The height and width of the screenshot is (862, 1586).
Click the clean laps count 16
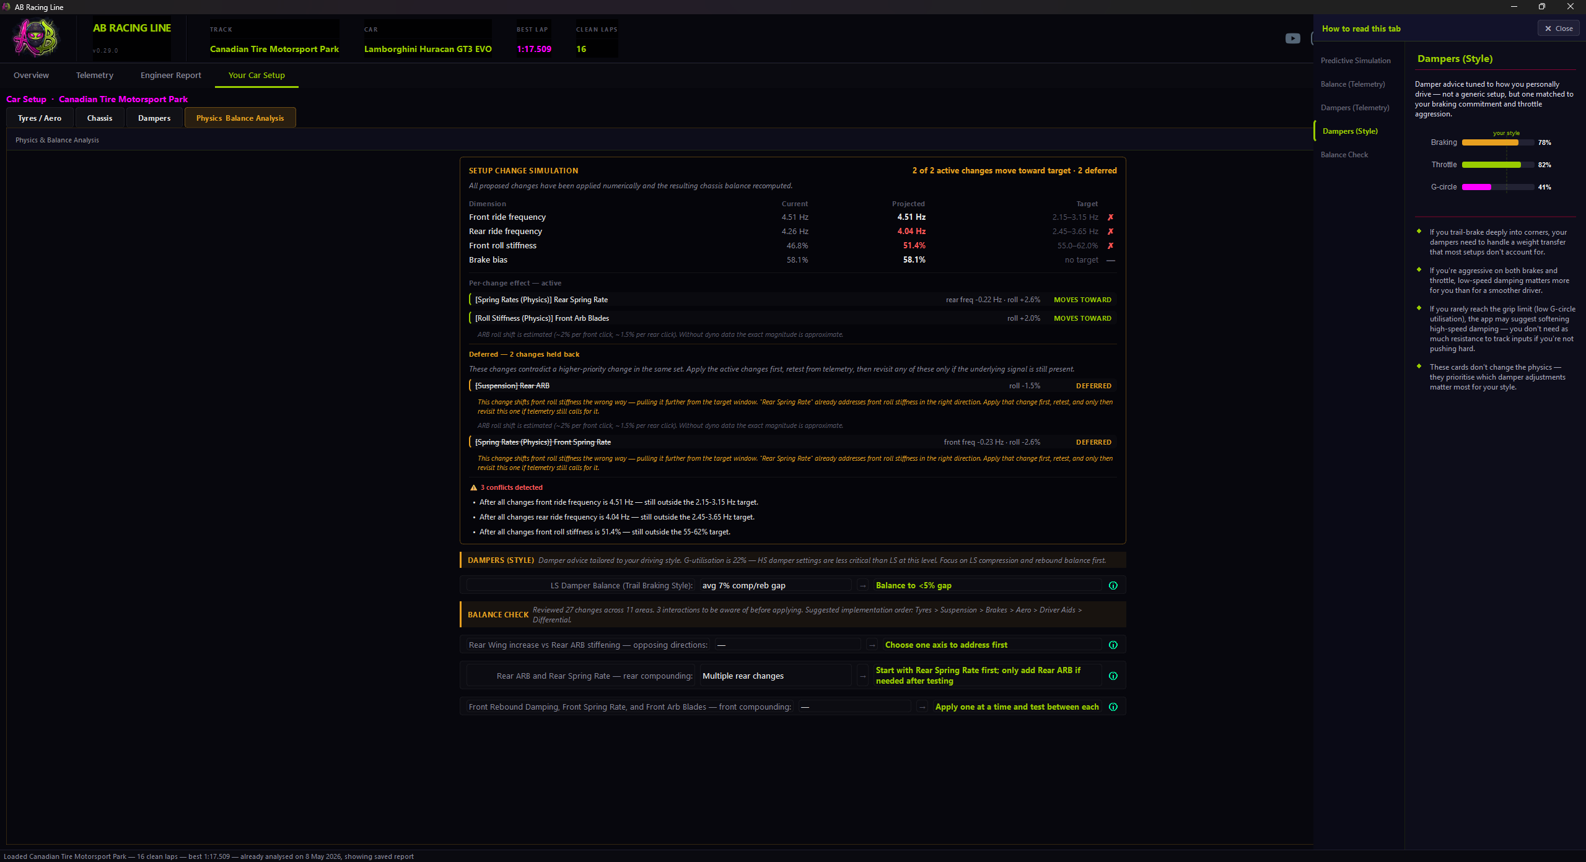click(581, 49)
